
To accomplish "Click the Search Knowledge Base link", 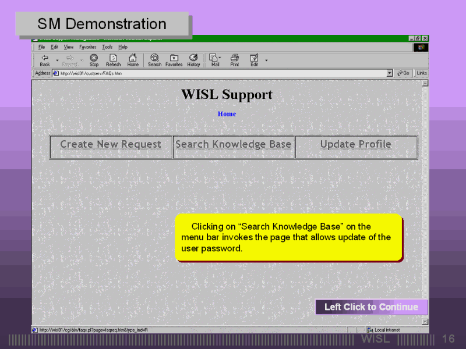I will pos(234,144).
